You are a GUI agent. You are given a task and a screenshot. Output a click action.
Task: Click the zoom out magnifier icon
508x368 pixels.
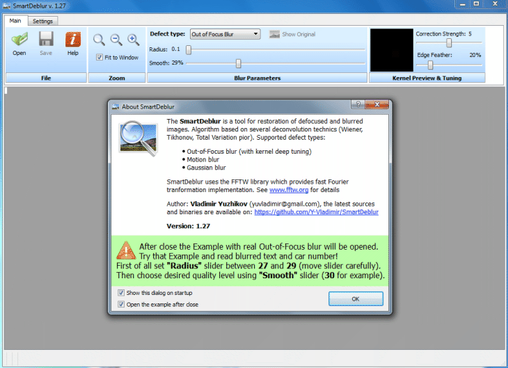click(x=116, y=40)
